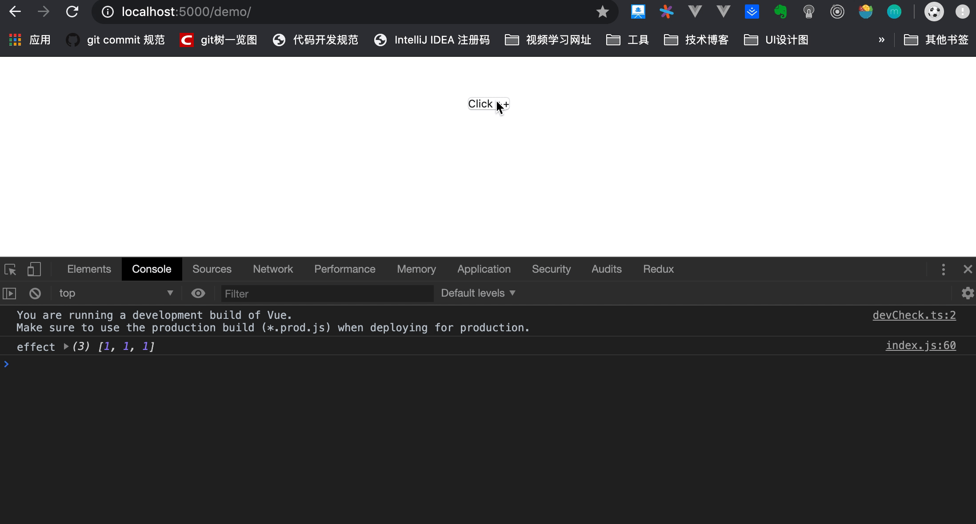The width and height of the screenshot is (976, 524).
Task: Open the 技术博客 bookmarks folder
Action: (696, 40)
